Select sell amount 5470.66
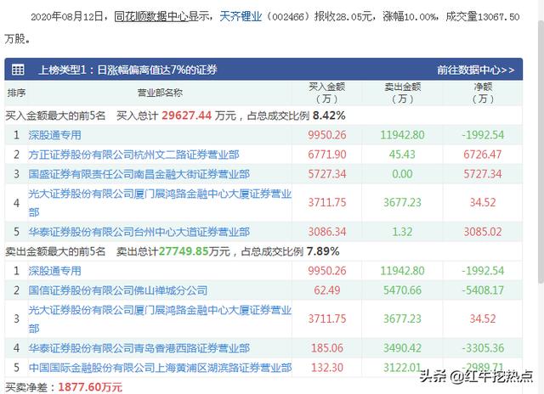This screenshot has height=394, width=544. tap(402, 290)
